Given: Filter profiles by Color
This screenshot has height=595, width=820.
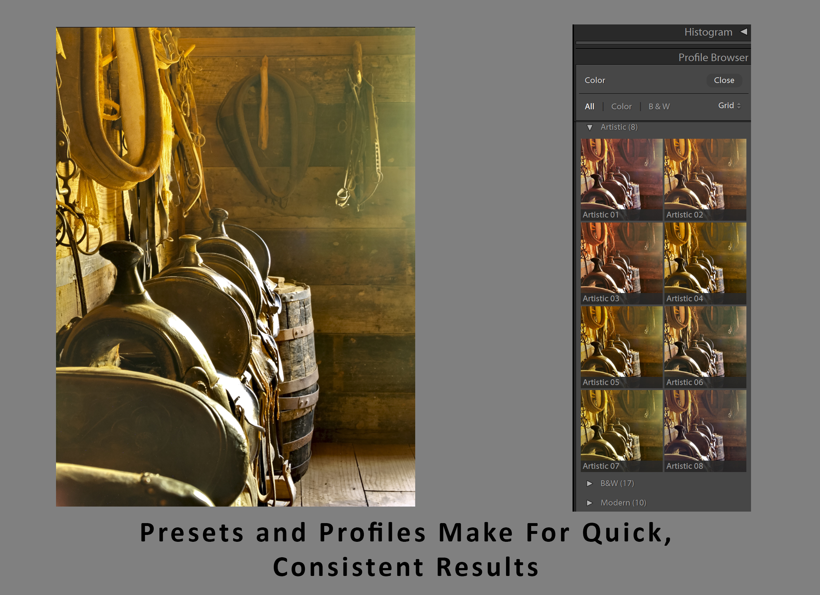Looking at the screenshot, I should pos(621,106).
